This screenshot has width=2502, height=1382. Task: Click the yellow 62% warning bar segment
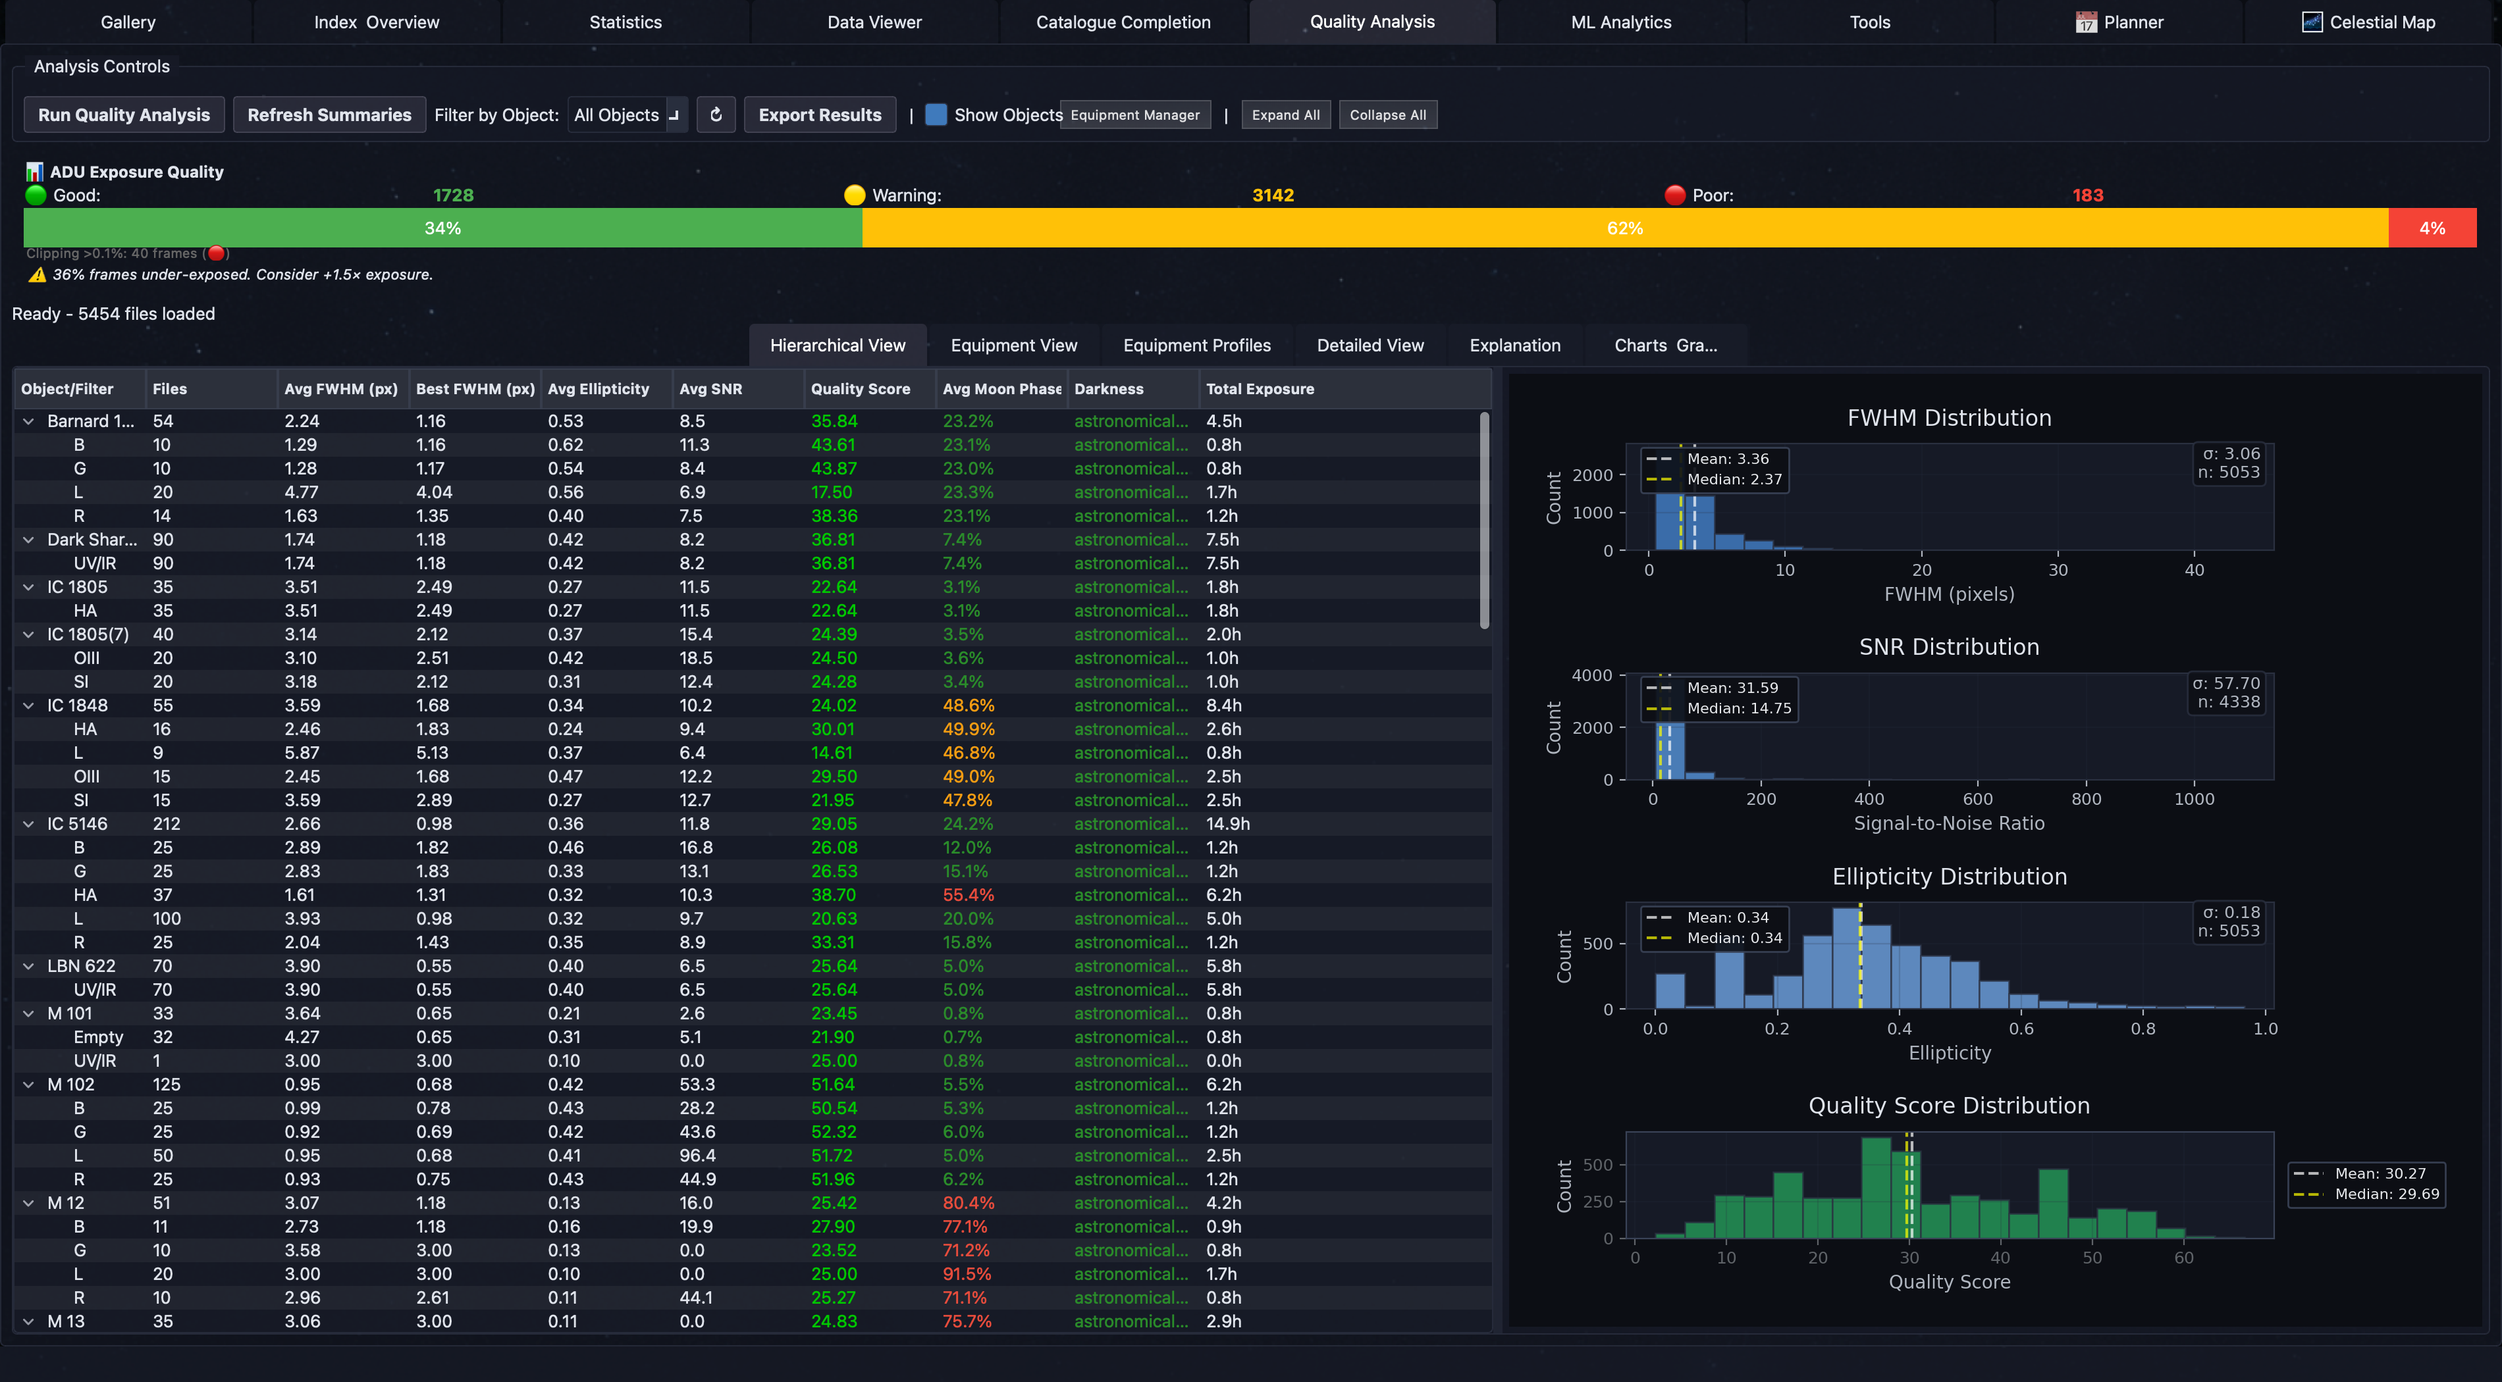tap(1624, 228)
